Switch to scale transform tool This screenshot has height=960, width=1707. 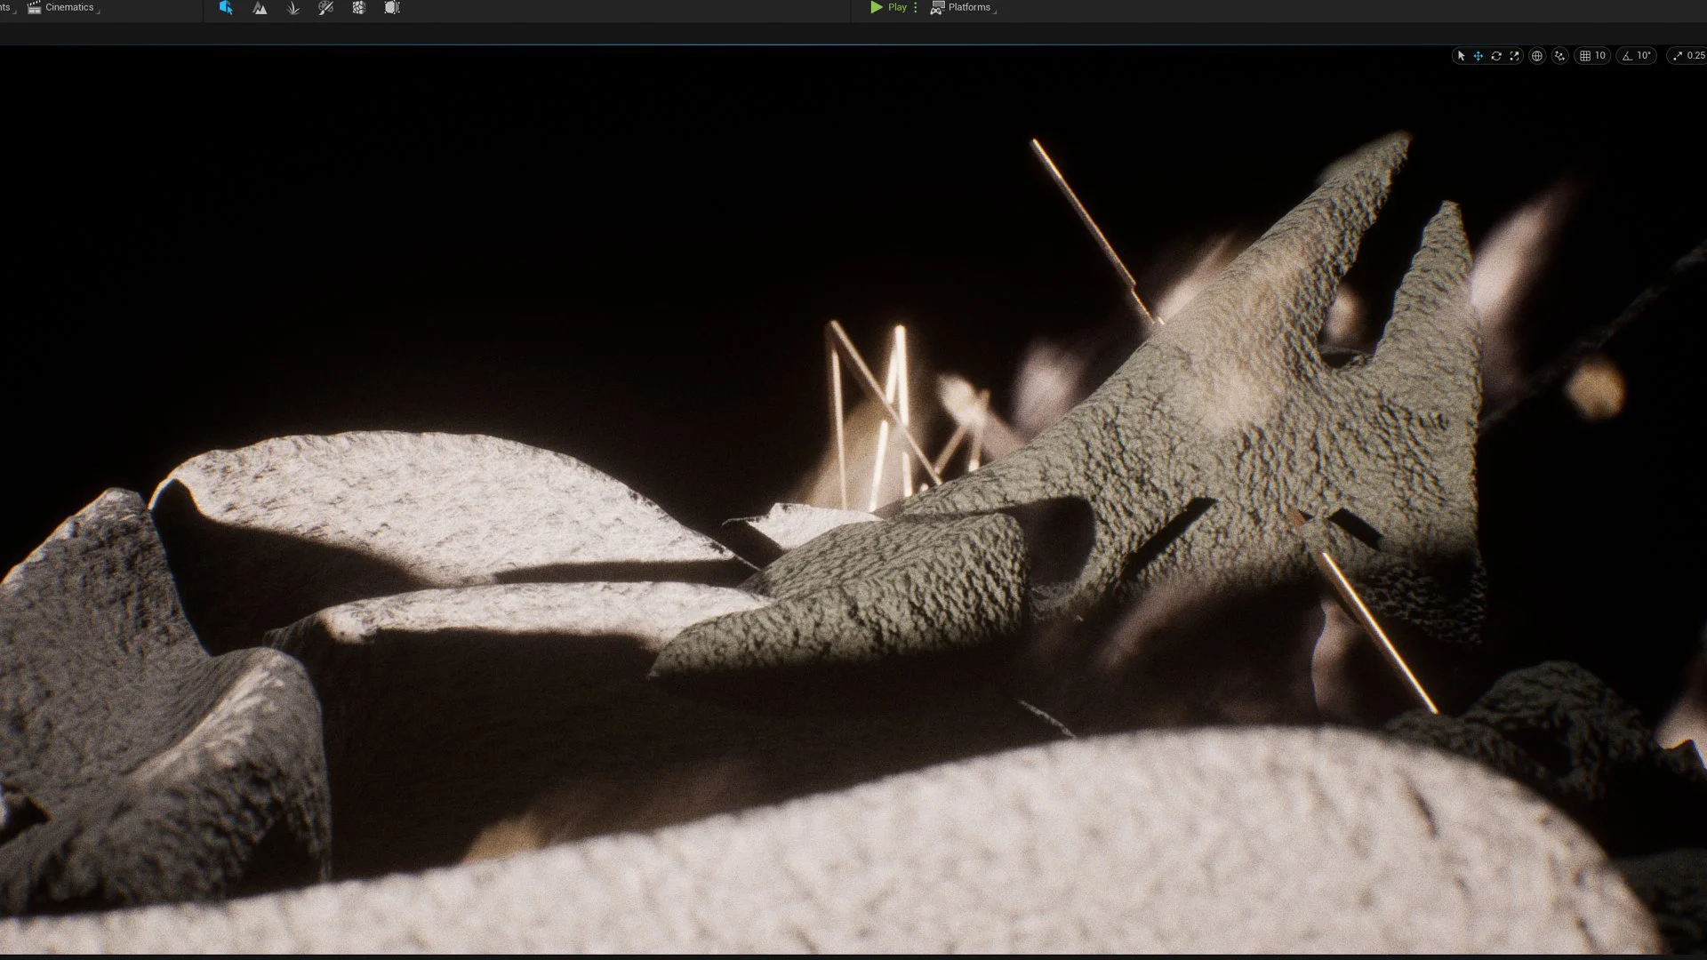(1515, 56)
